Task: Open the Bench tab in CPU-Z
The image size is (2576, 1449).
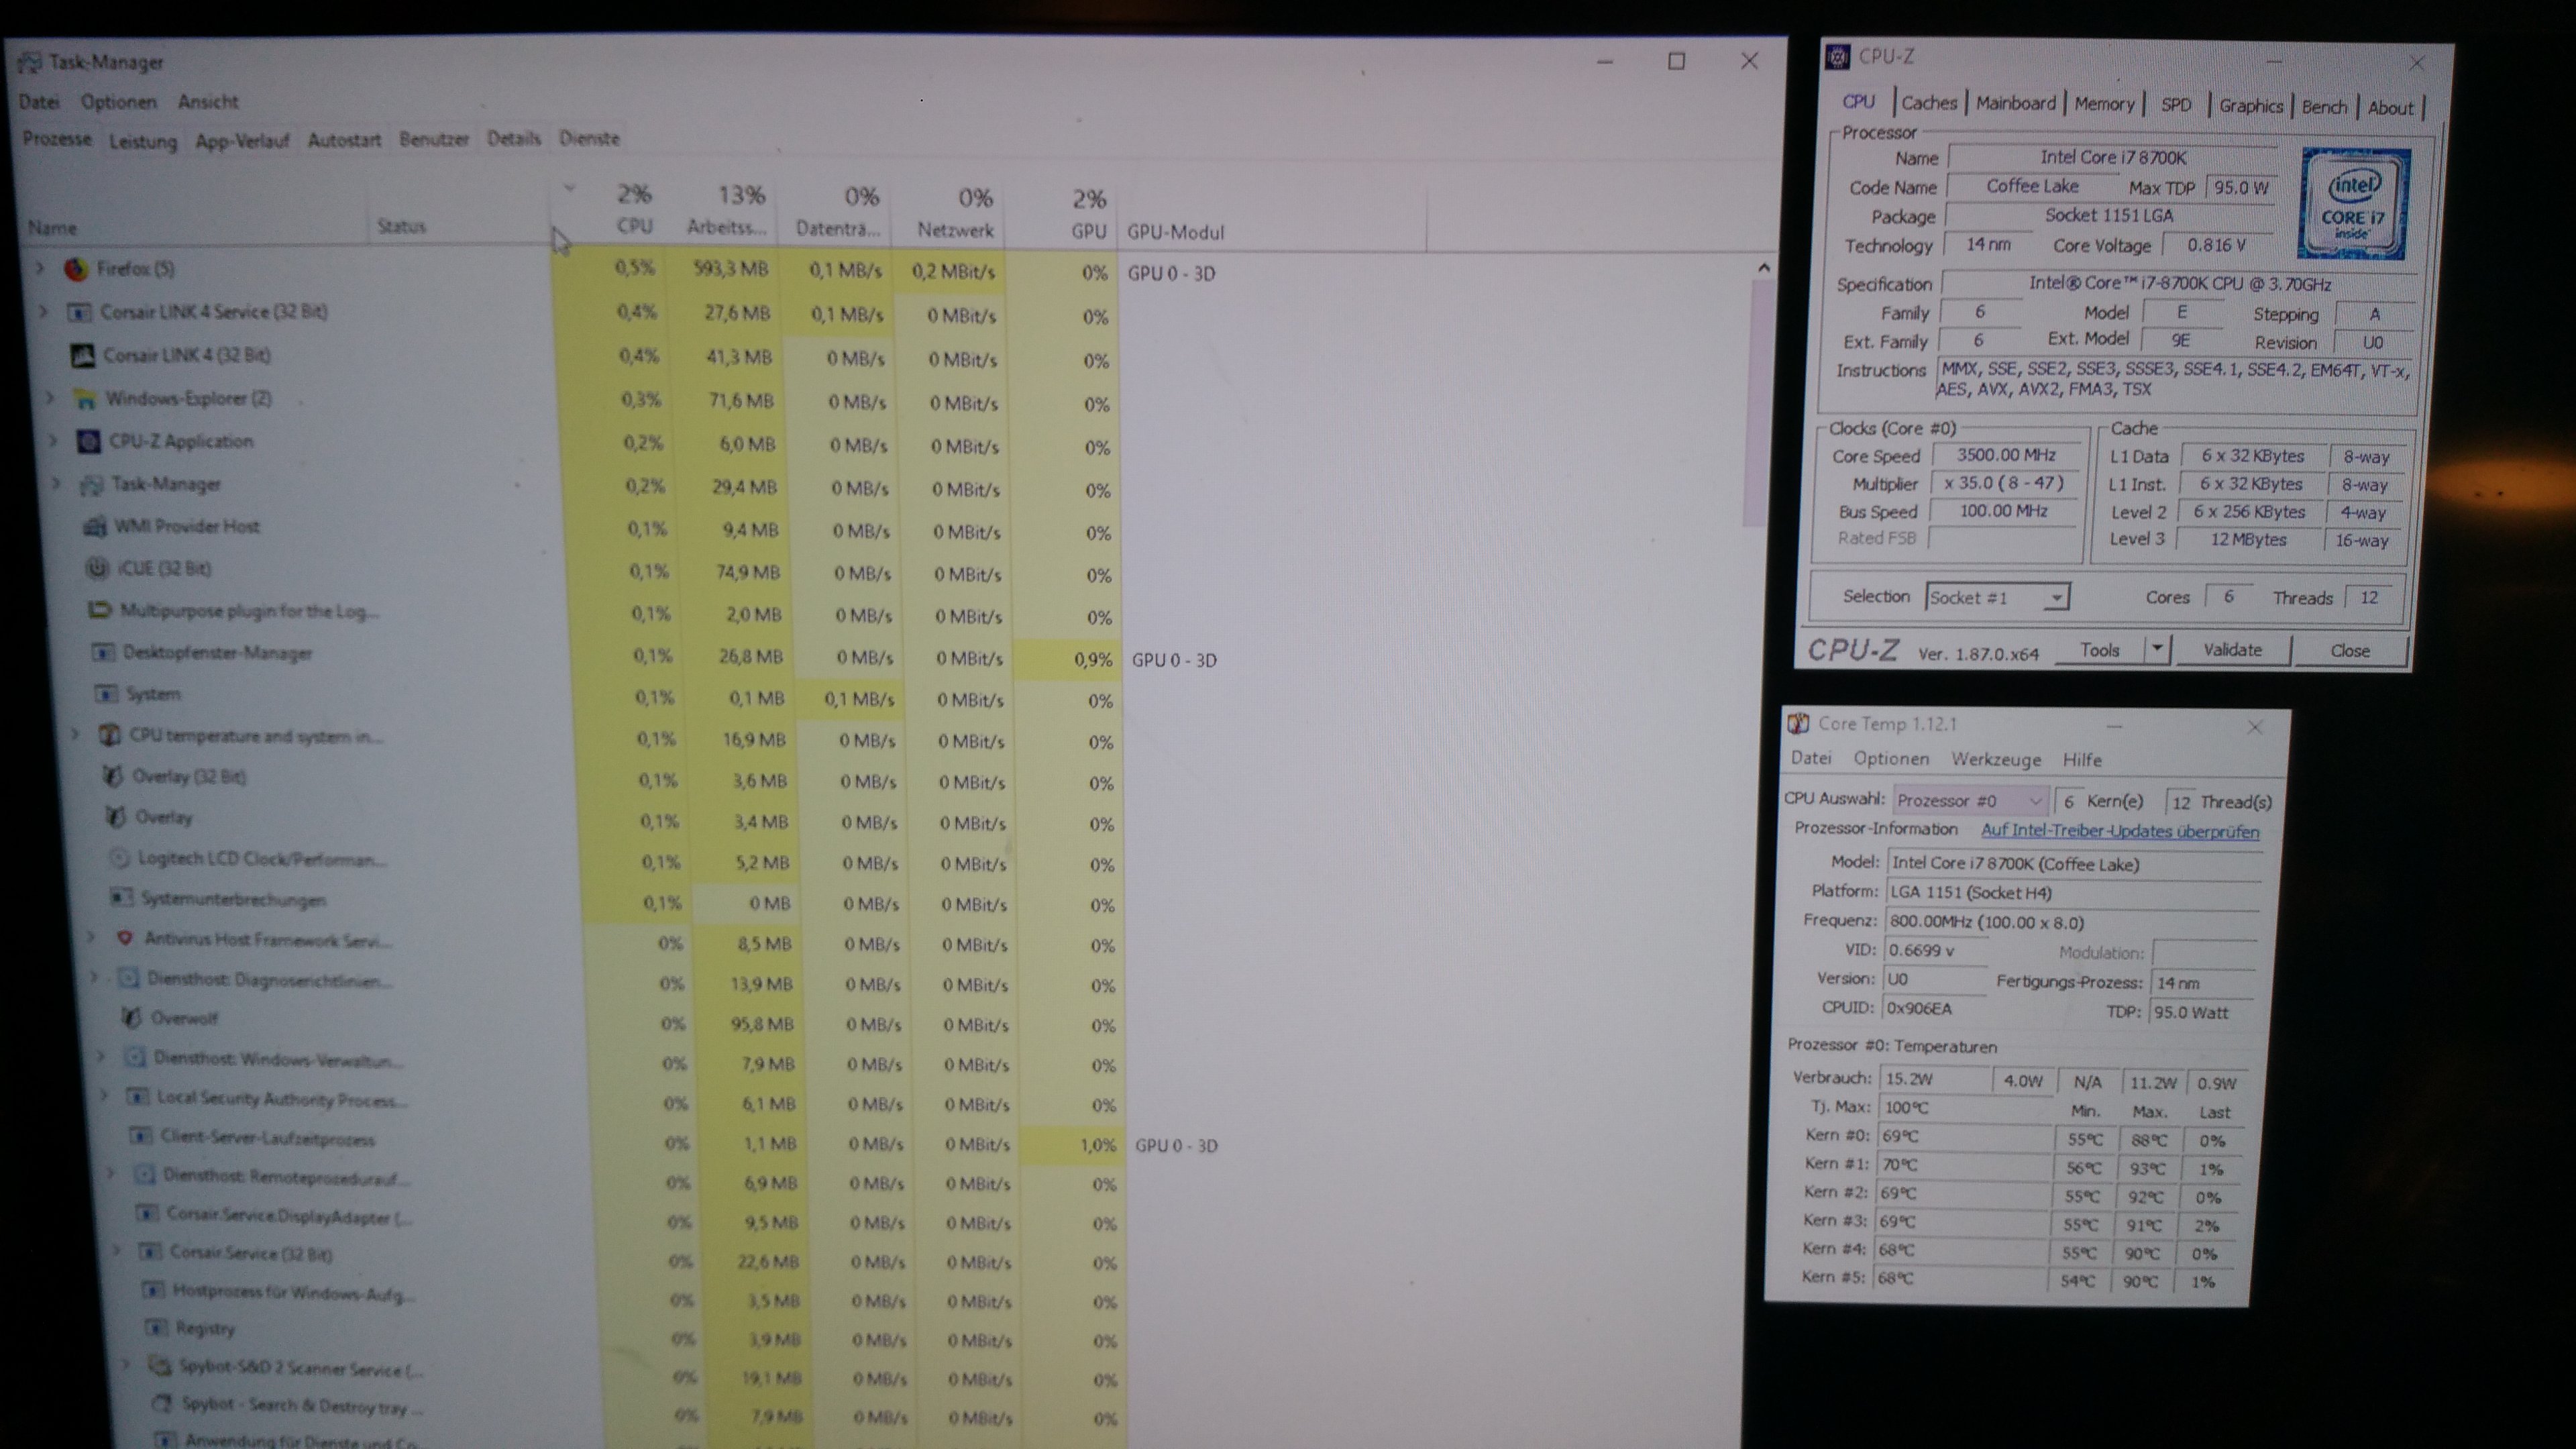Action: (2324, 107)
